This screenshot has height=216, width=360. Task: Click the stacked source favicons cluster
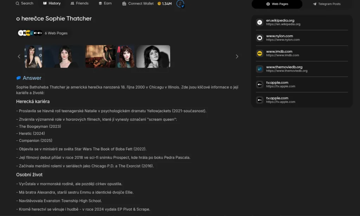30,33
